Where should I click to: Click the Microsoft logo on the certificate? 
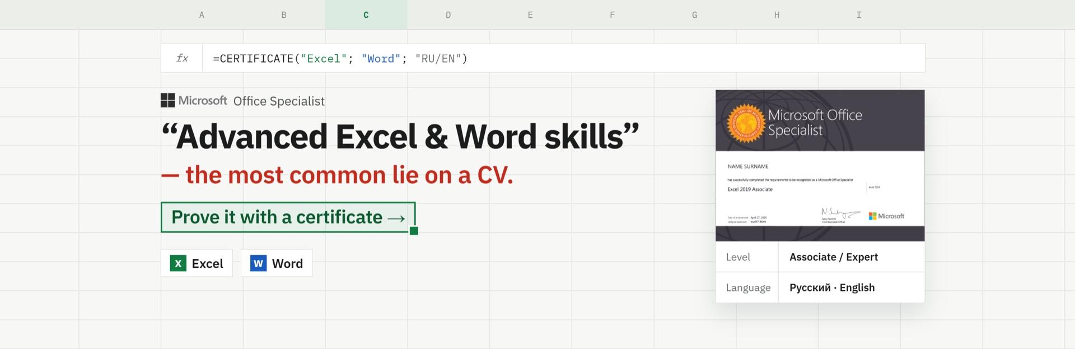[886, 216]
